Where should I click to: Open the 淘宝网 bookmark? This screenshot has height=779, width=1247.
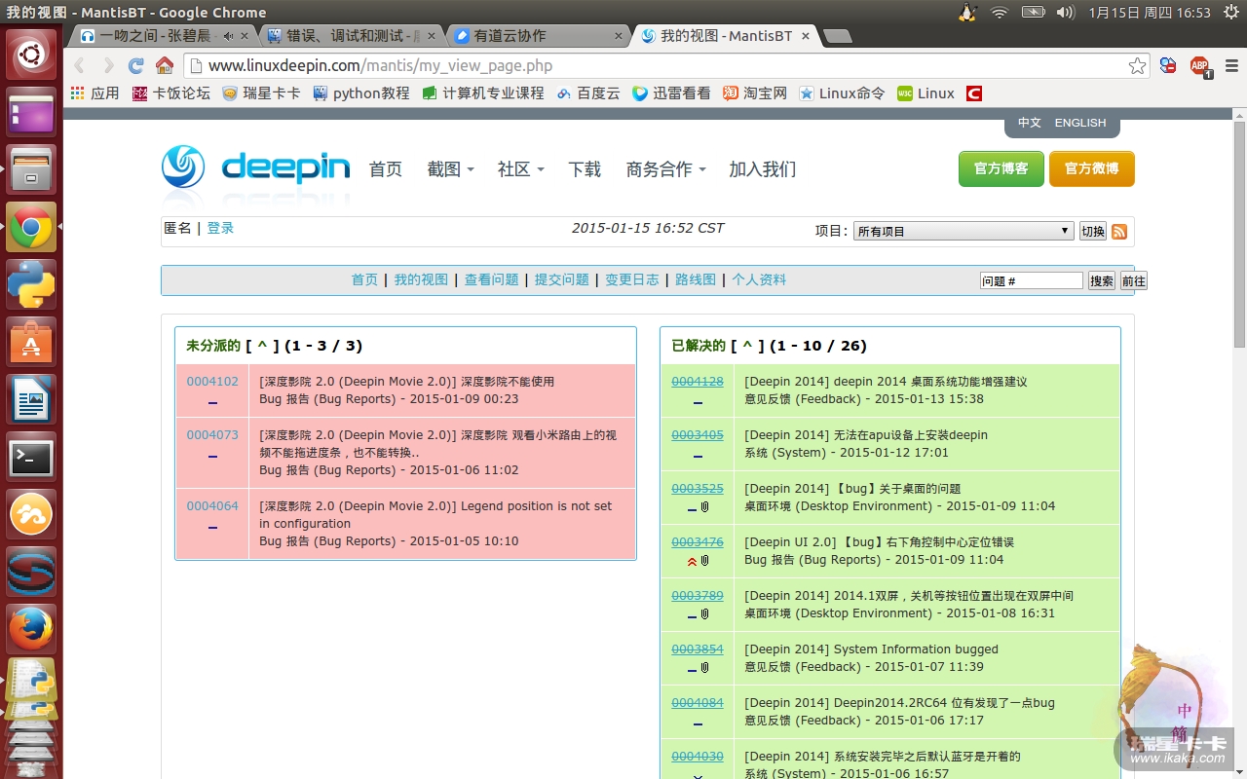coord(755,93)
